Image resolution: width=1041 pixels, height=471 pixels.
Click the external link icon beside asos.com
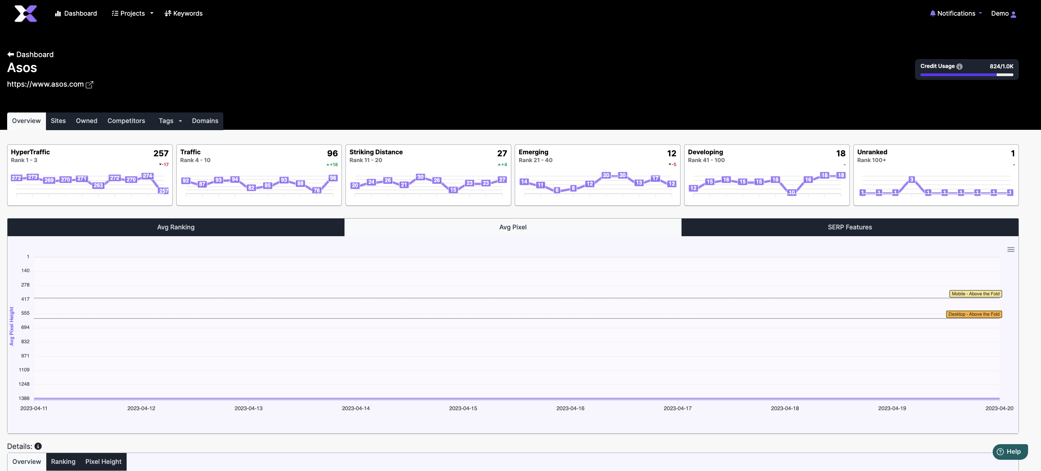90,85
